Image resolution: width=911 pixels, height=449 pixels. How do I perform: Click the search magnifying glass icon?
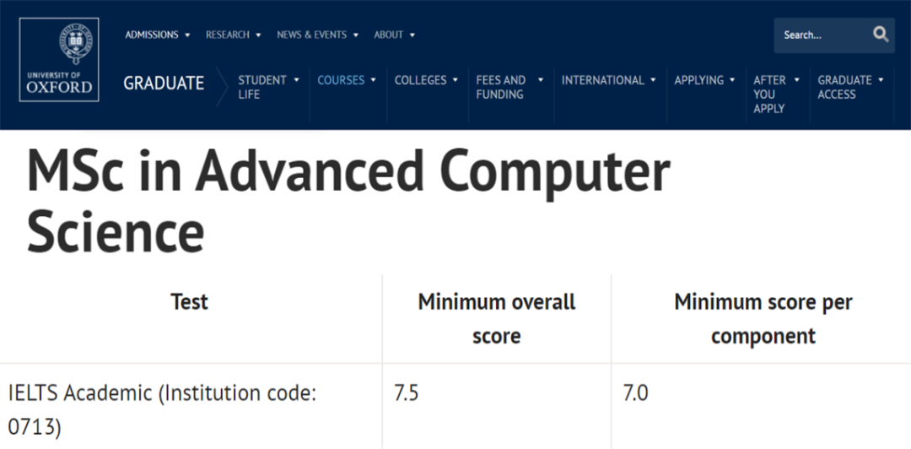pyautogui.click(x=881, y=35)
